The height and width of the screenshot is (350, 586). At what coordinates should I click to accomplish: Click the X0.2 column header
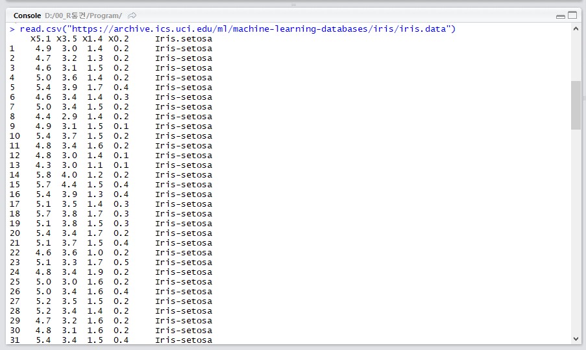point(119,39)
